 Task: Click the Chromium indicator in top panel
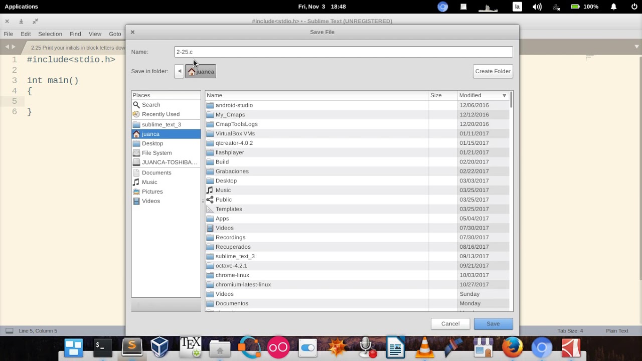[442, 7]
